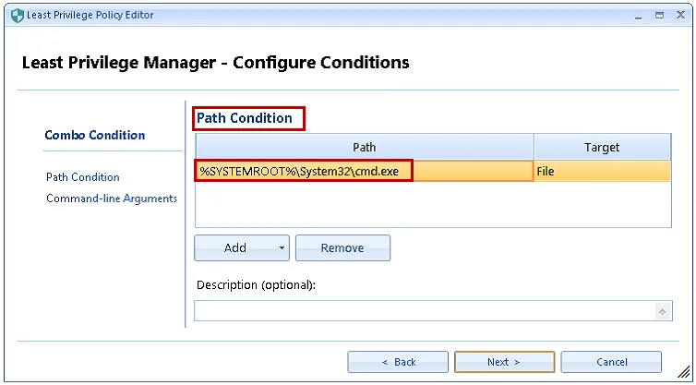Viewport: 696px width, 385px height.
Task: Select the Combo Condition heading
Action: point(95,135)
